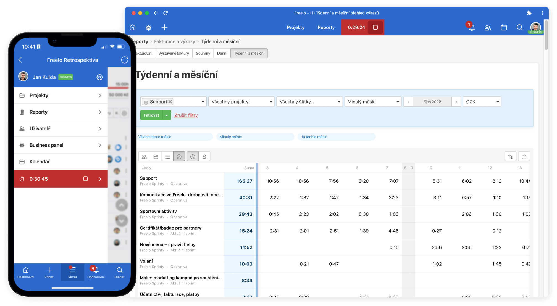Viewport: 557px width, 306px height.
Task: Click the plus icon in top bar
Action: pyautogui.click(x=164, y=27)
